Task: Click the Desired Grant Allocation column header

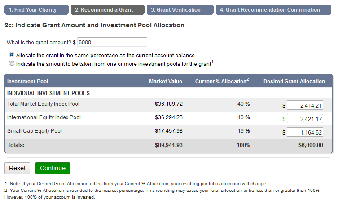Action: 294,82
